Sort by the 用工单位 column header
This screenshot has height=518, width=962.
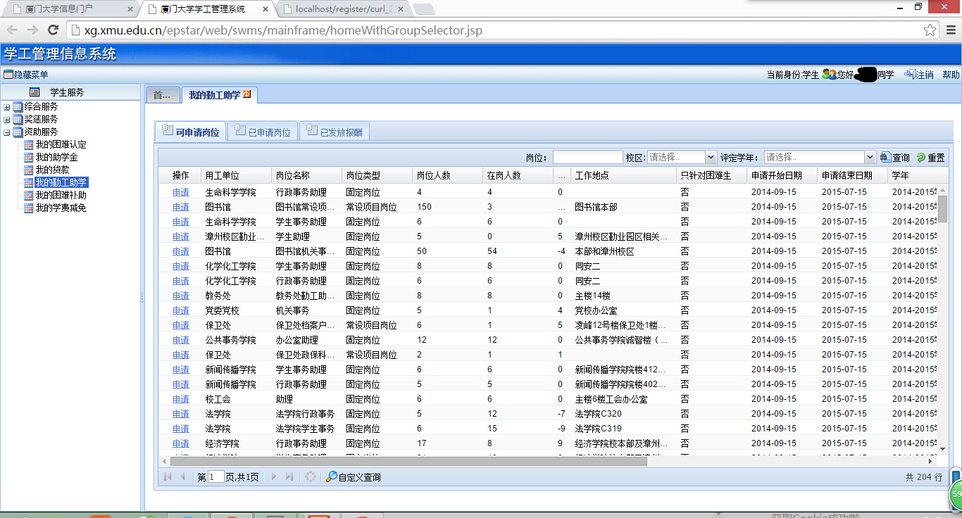[236, 176]
